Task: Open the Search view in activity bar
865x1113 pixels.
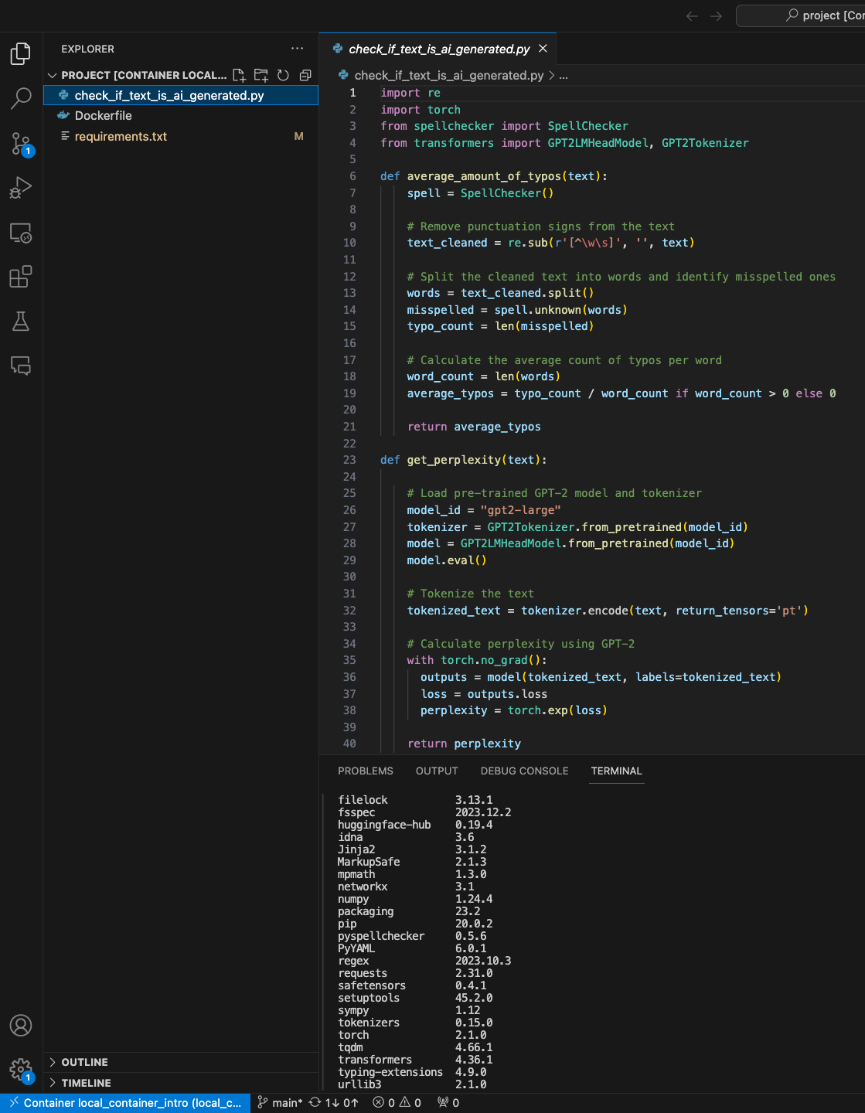Action: 21,98
